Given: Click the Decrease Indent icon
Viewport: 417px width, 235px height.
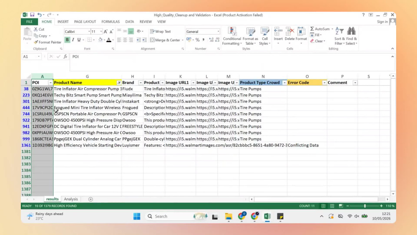Looking at the screenshot, I should click(138, 40).
